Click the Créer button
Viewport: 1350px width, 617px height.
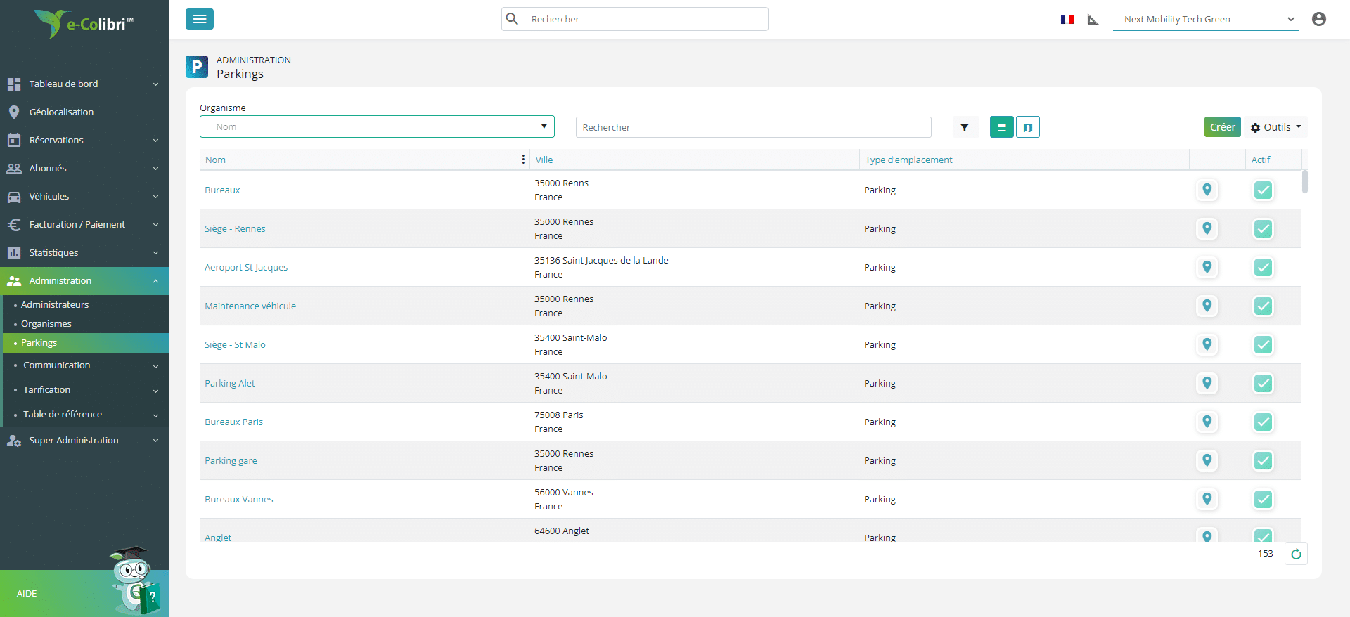click(x=1222, y=127)
